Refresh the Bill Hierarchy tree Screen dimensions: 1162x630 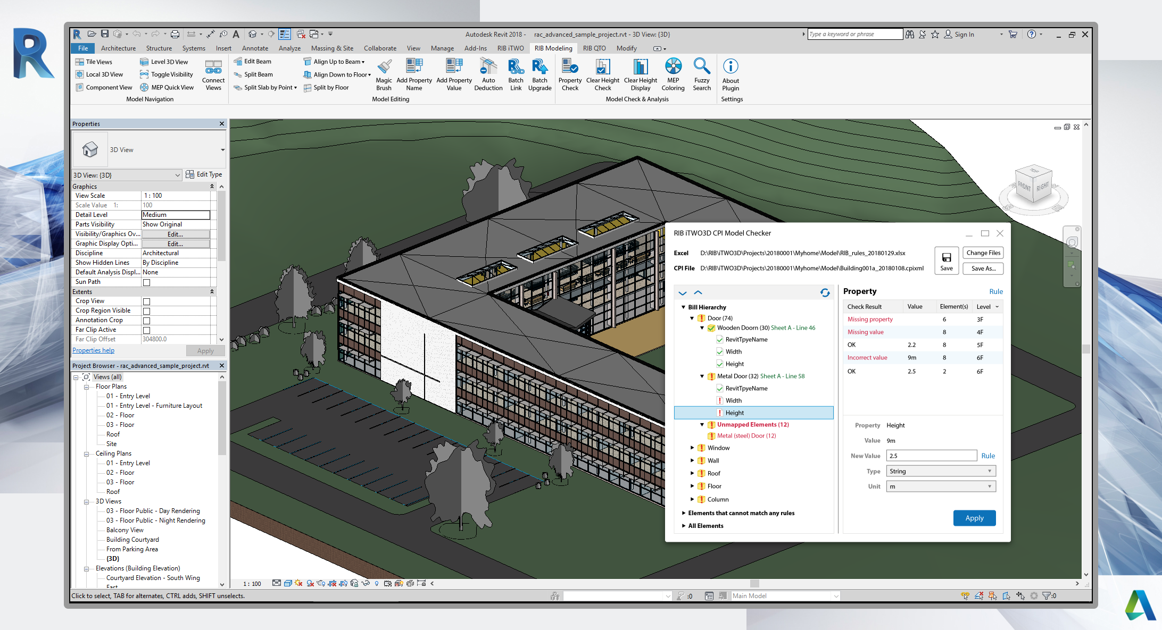[825, 292]
